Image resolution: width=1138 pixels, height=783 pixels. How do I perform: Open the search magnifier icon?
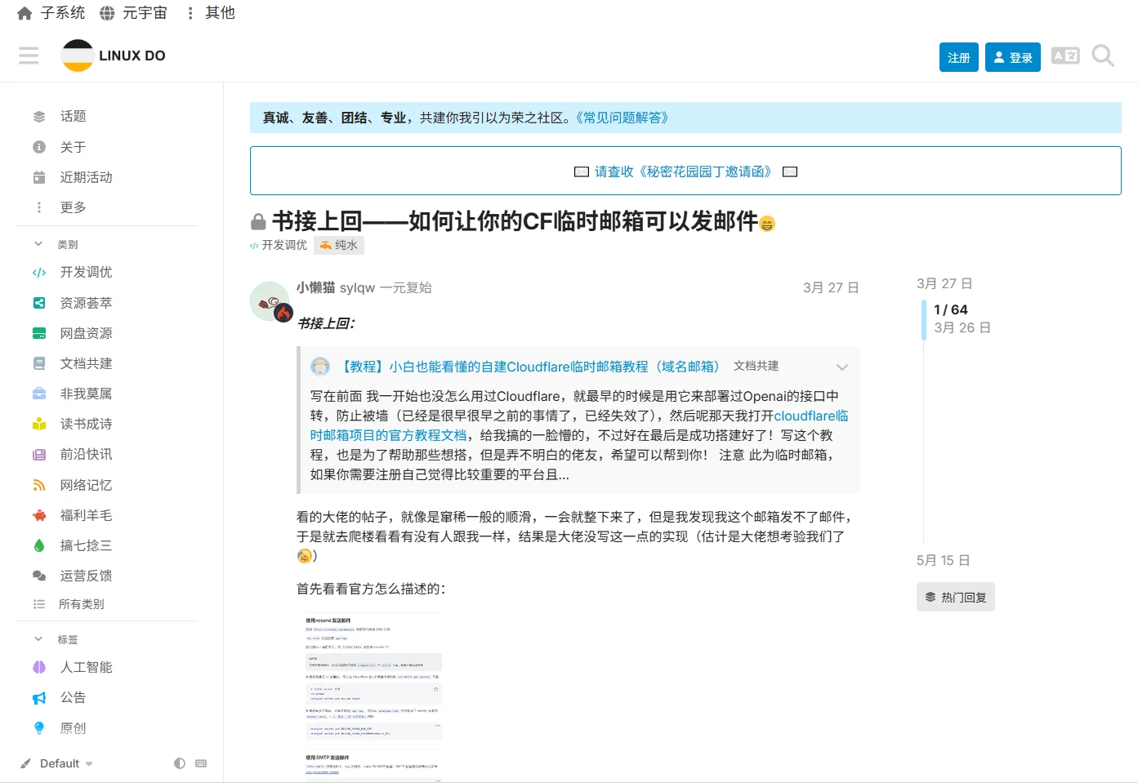point(1103,56)
